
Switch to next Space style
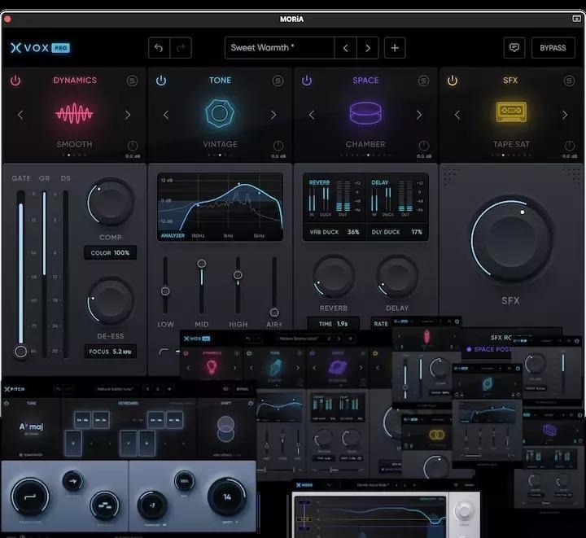coord(419,115)
